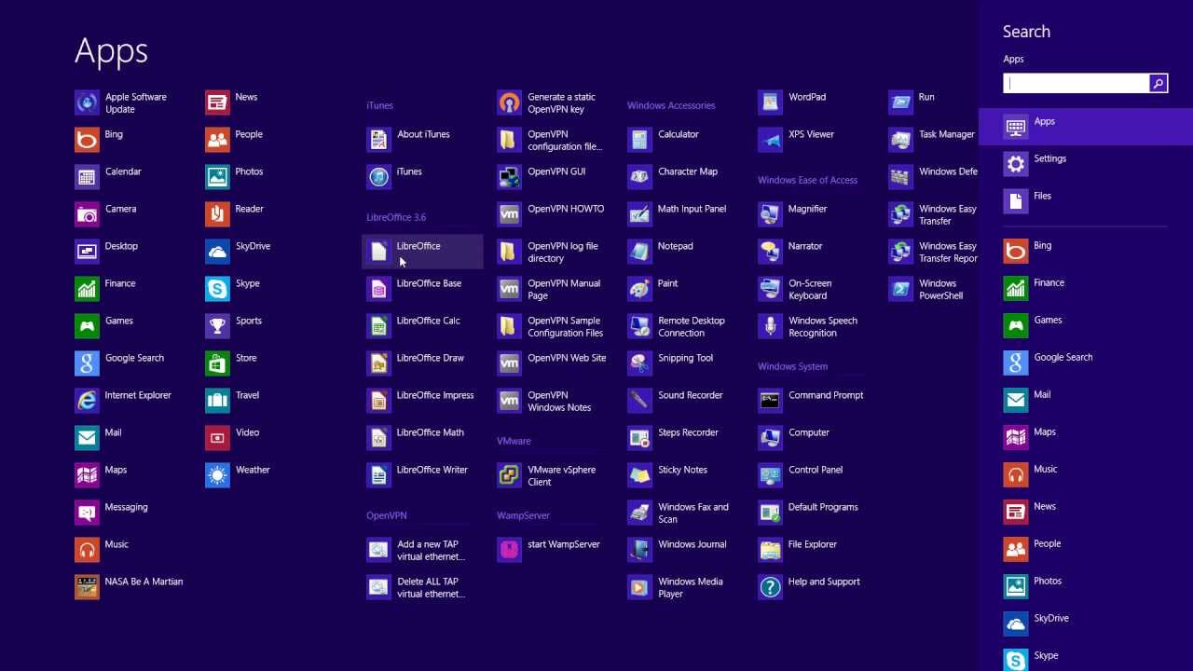Open the Weather app icon
Viewport: 1193px width, 671px height.
(x=217, y=475)
